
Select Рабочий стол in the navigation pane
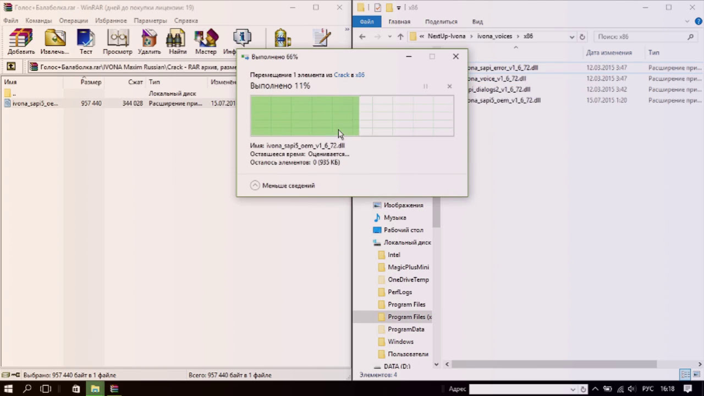(x=398, y=230)
